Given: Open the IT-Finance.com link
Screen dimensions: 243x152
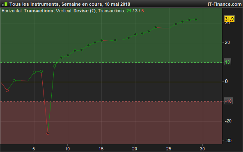Looking at the screenshot, I should [x=225, y=4].
